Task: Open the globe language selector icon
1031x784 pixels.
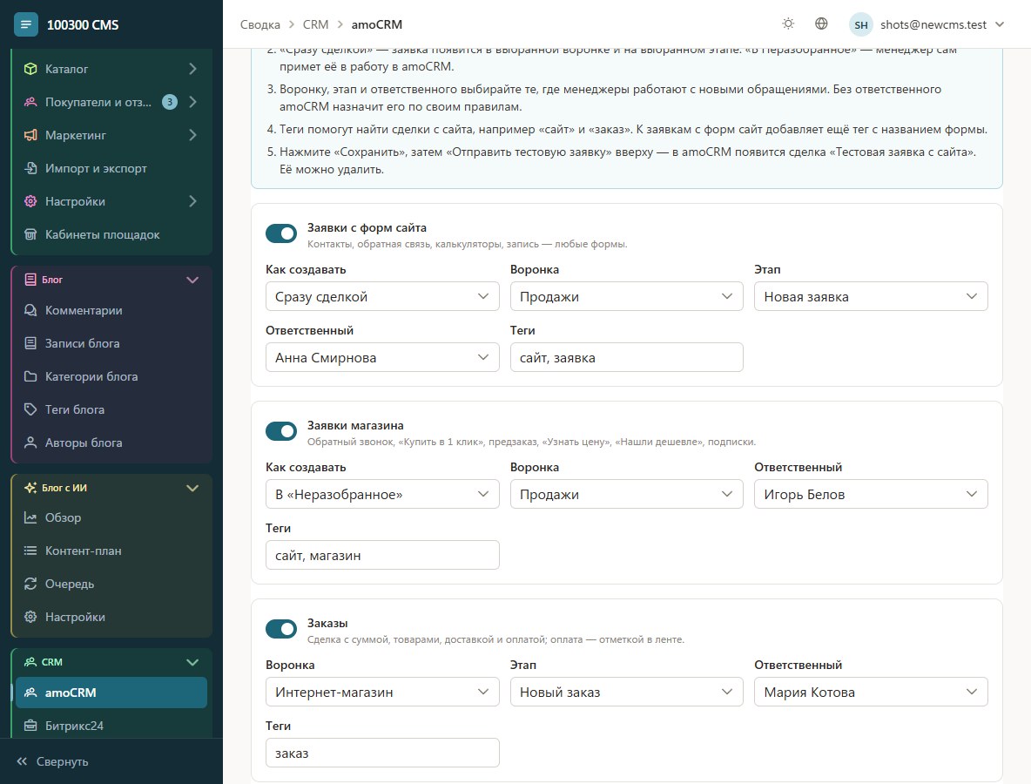Action: [821, 24]
